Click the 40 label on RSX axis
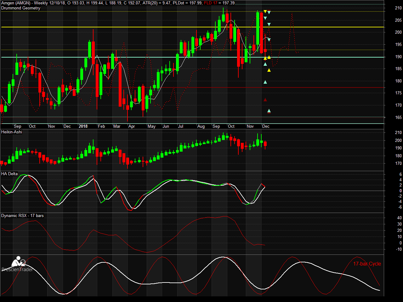Image resolution: width=403 pixels, height=302 pixels. tap(399, 218)
